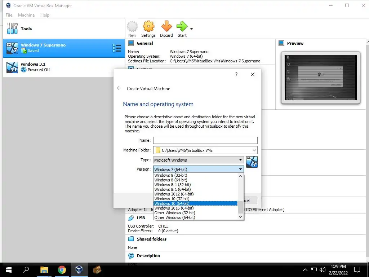Open File Explorer from taskbar
Image resolution: width=369 pixels, height=277 pixels.
click(44, 270)
